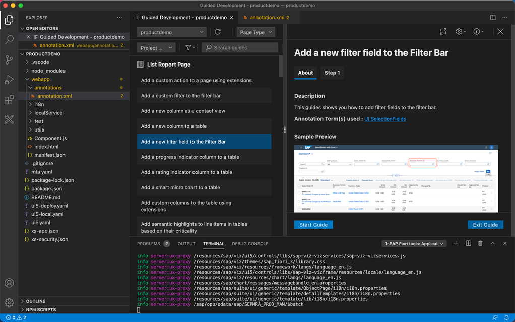The width and height of the screenshot is (515, 322).
Task: Open guide settings gear menu
Action: click(461, 32)
